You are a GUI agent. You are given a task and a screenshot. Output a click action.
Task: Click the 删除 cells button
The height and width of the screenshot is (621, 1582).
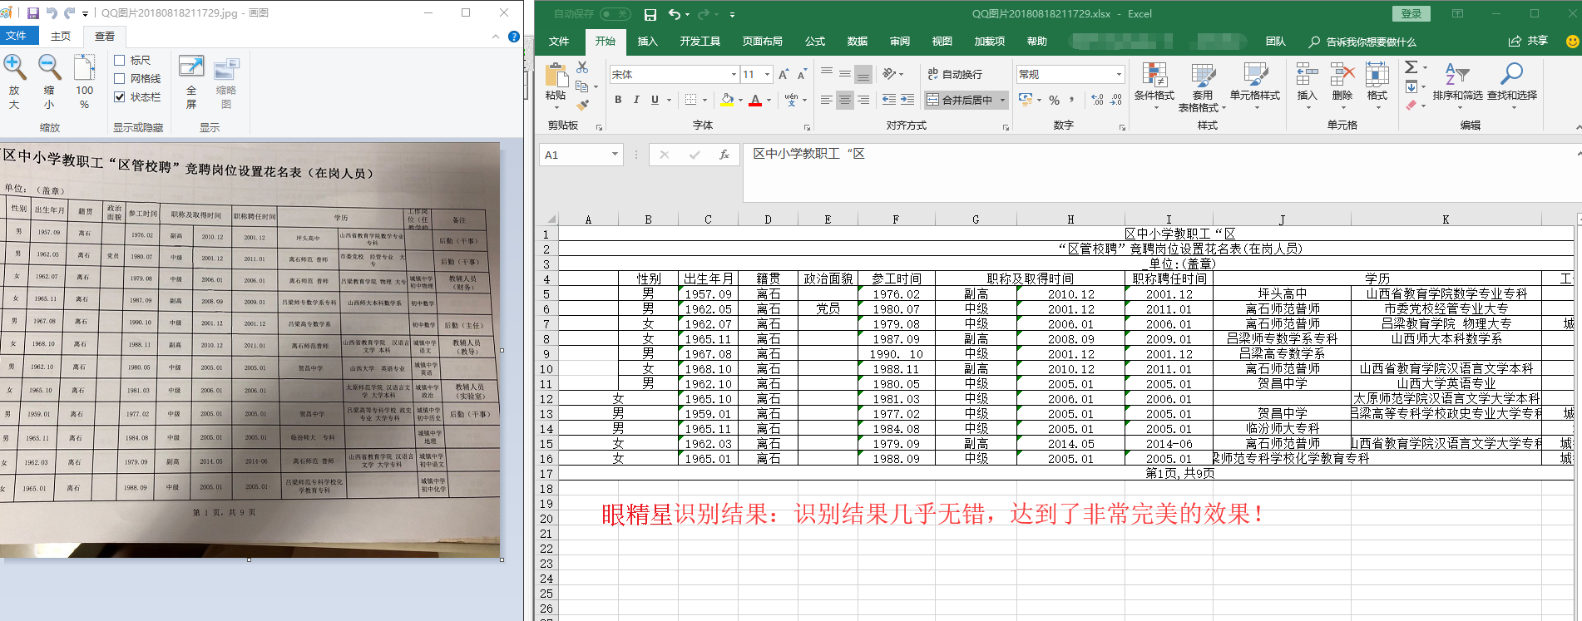click(x=1342, y=87)
